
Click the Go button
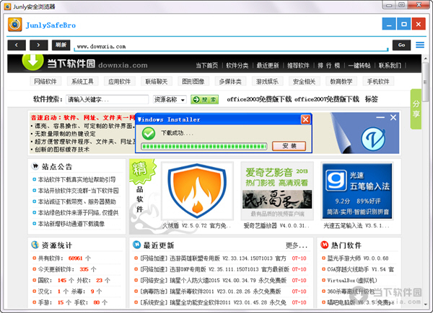point(401,45)
